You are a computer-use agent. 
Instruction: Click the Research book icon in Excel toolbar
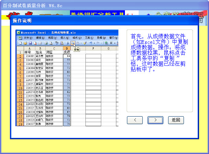(x=61, y=43)
